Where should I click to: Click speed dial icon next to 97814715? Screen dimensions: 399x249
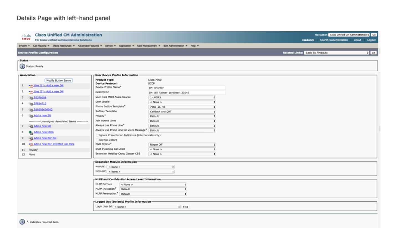[31, 104]
